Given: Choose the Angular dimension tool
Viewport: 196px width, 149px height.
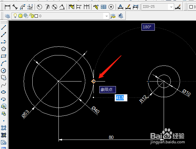Looking at the screenshot, I should click(x=62, y=7).
